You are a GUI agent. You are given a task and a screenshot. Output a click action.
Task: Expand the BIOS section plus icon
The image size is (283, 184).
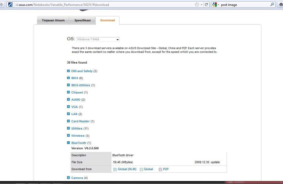(x=68, y=78)
